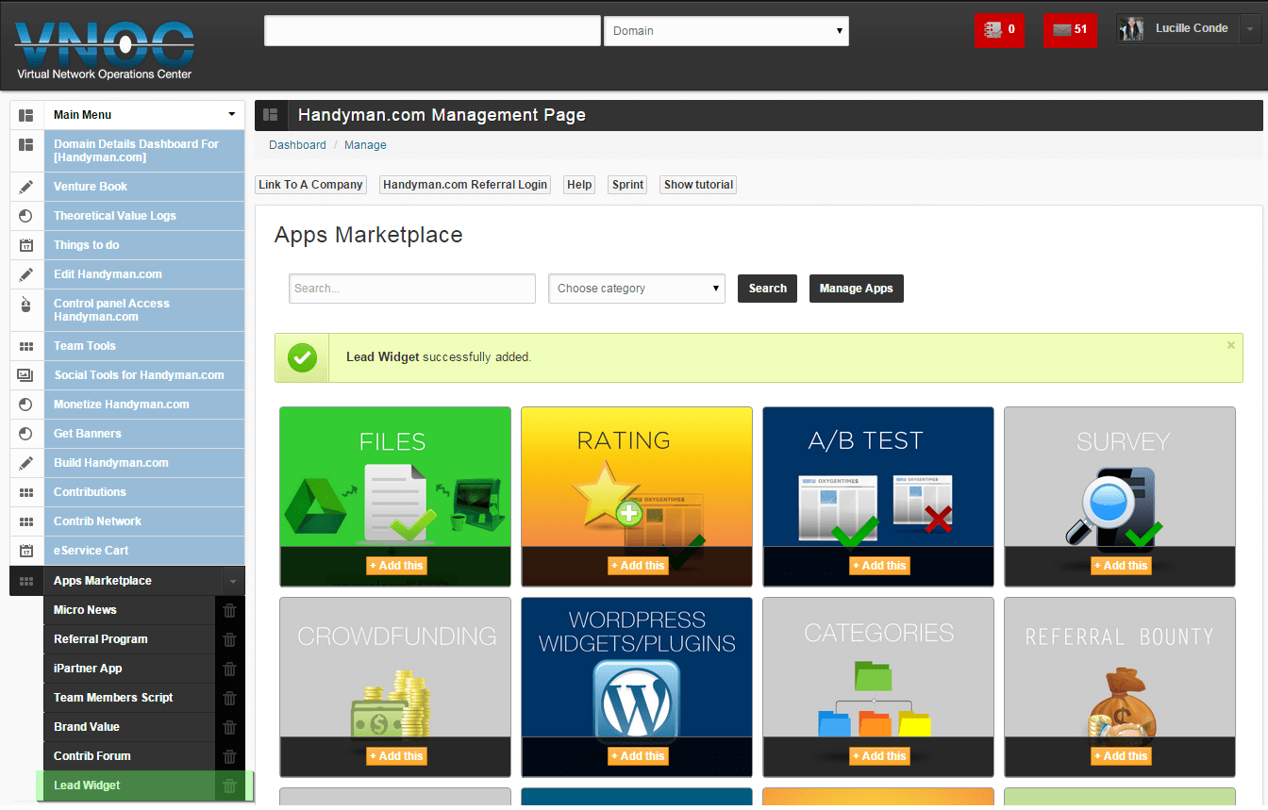
Task: Open the messages counter showing 51
Action: [1070, 30]
